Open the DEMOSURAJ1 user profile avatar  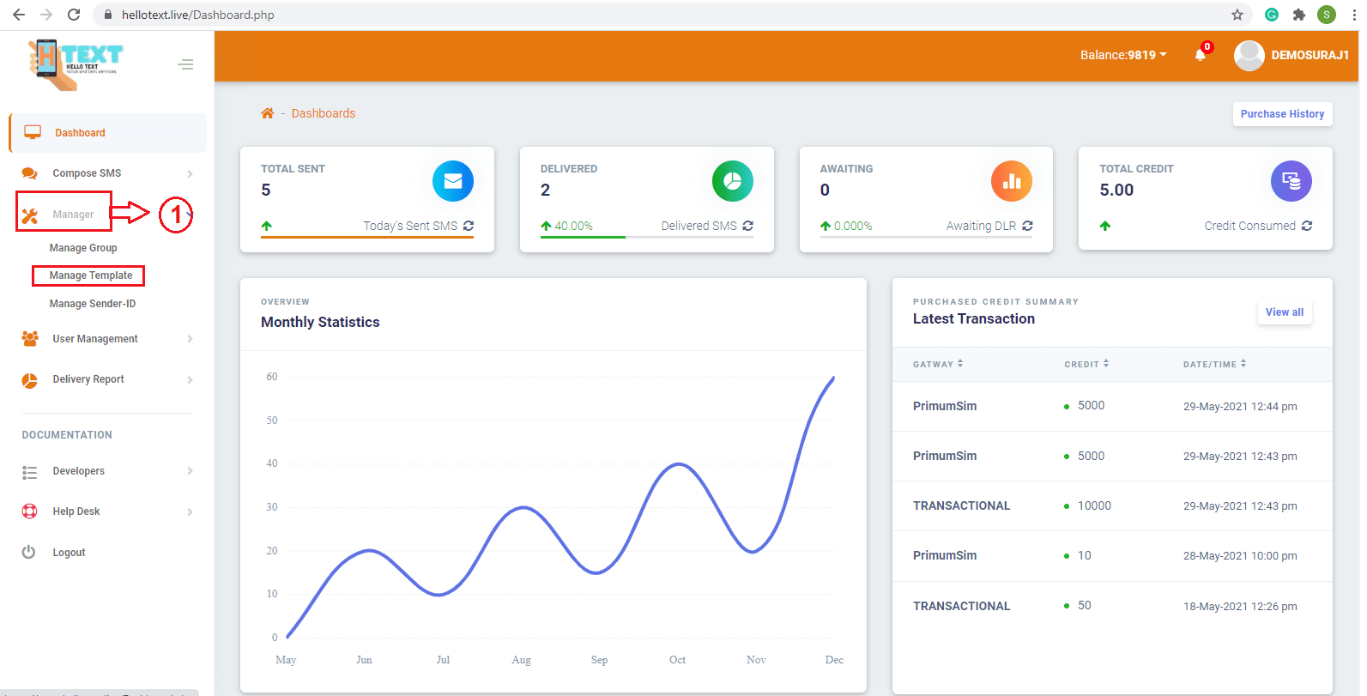[1249, 56]
